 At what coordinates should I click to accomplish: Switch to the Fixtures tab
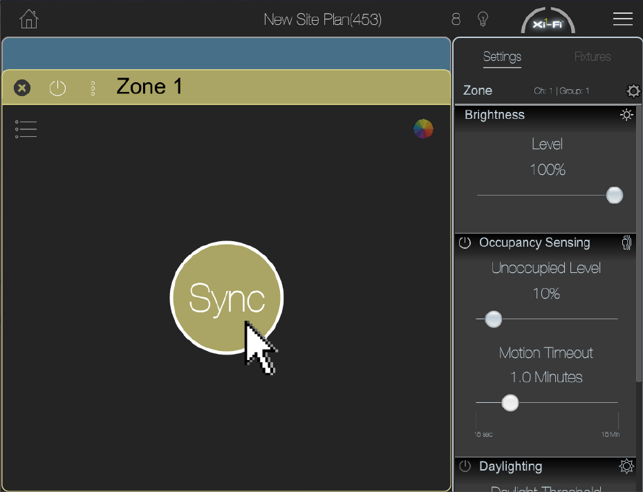click(593, 57)
